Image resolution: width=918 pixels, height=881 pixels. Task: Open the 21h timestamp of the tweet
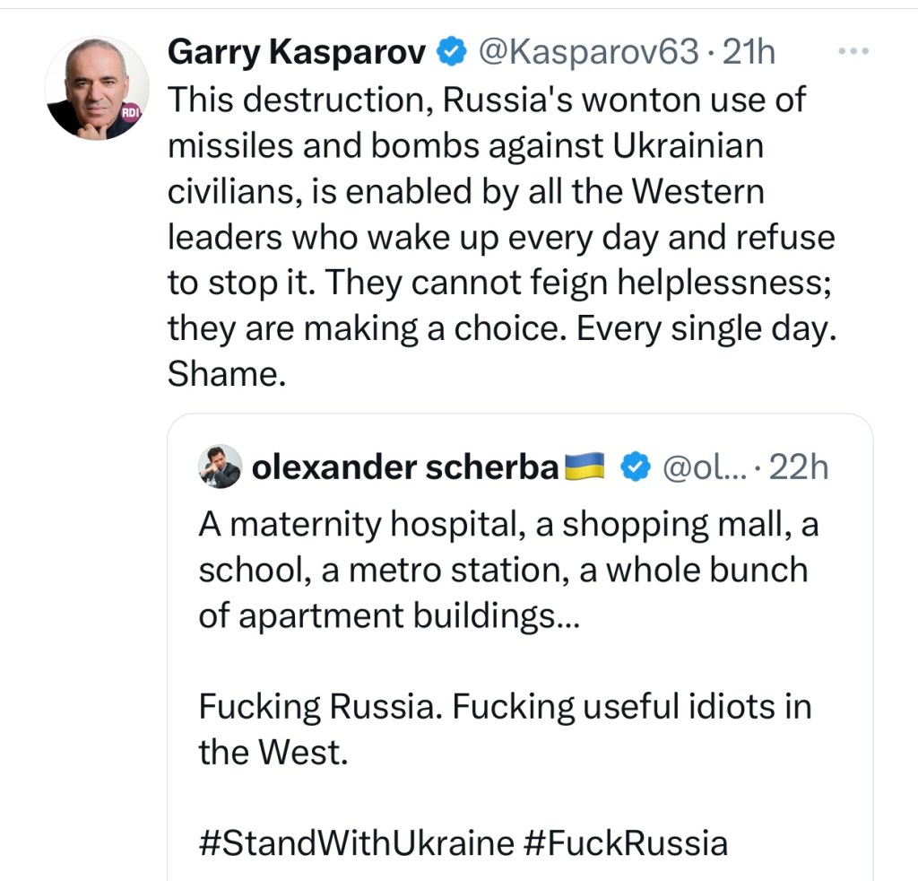[749, 54]
